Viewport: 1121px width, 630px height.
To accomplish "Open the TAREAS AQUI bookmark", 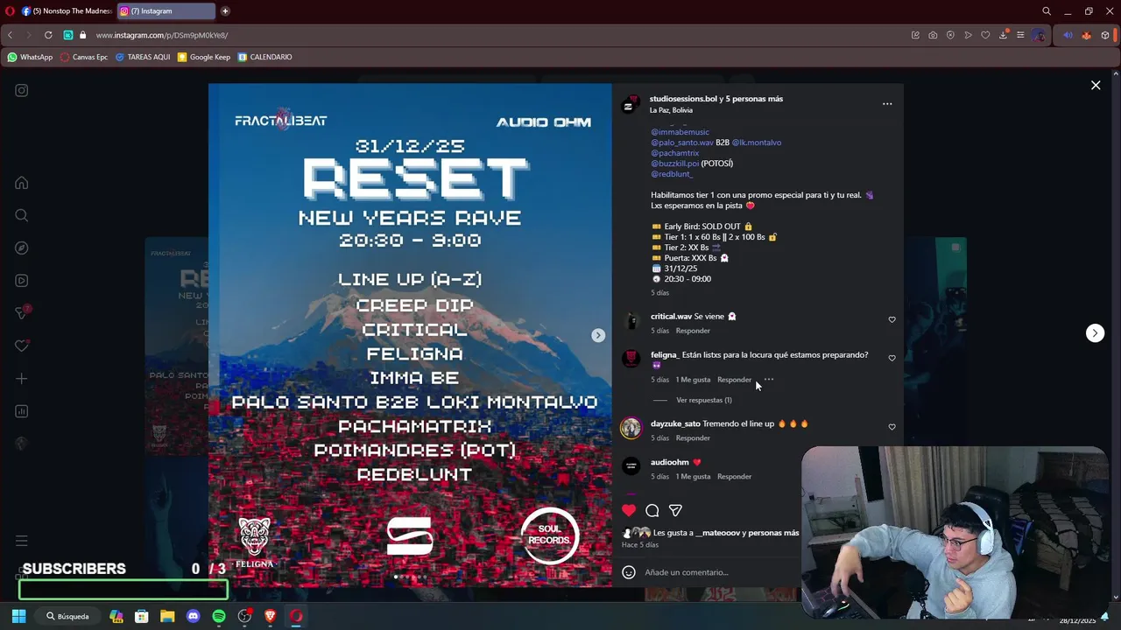I will [x=143, y=57].
